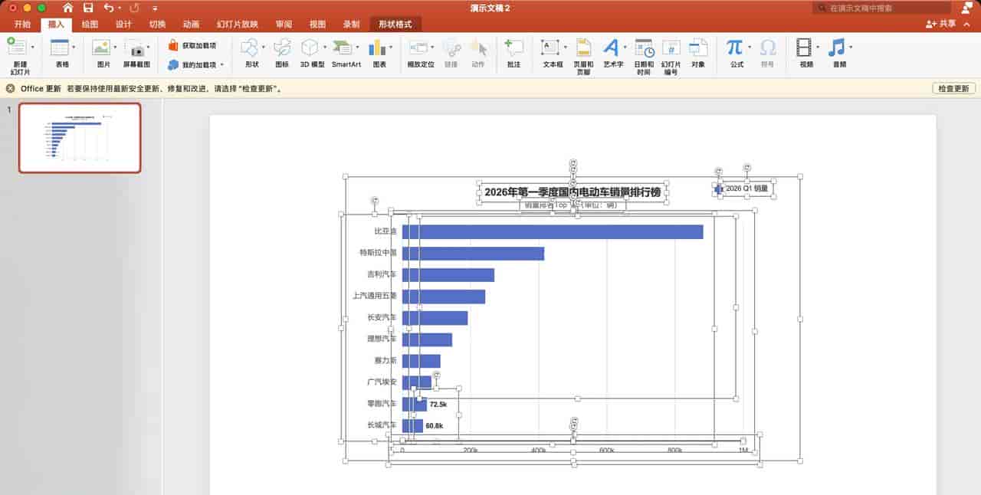Click the Video (视频) icon
Viewport: 981px width, 495px height.
803,48
